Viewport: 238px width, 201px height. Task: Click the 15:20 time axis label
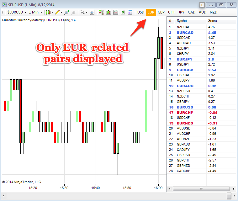click(33, 188)
